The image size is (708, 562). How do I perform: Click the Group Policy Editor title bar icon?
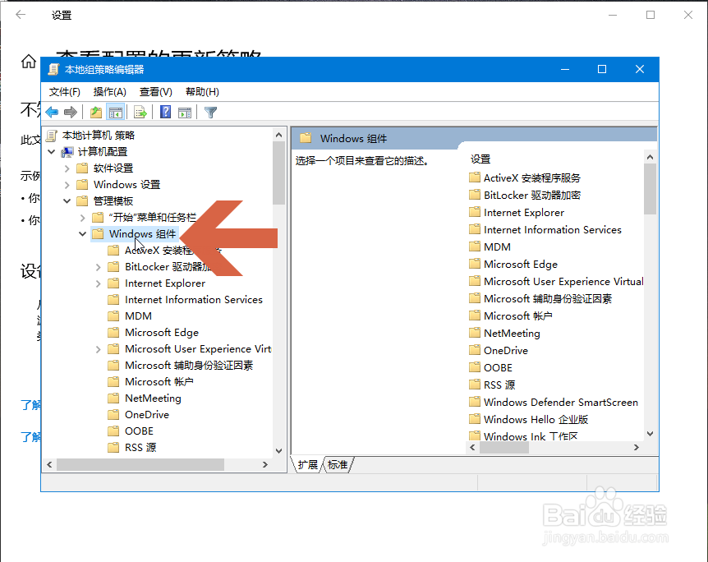53,69
